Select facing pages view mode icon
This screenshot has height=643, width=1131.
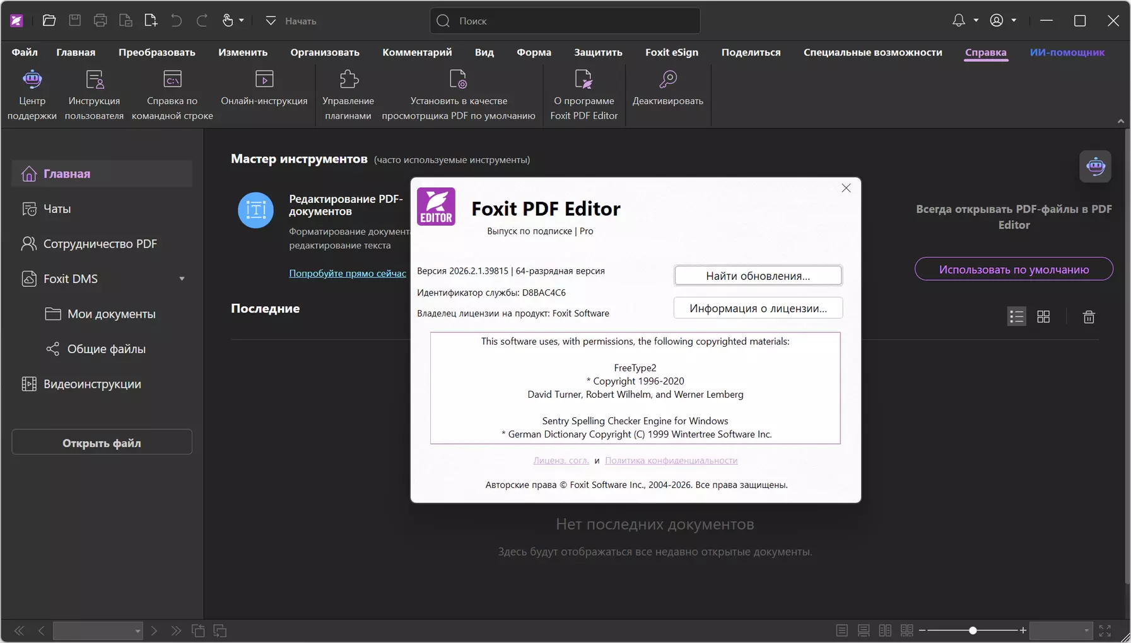click(885, 630)
